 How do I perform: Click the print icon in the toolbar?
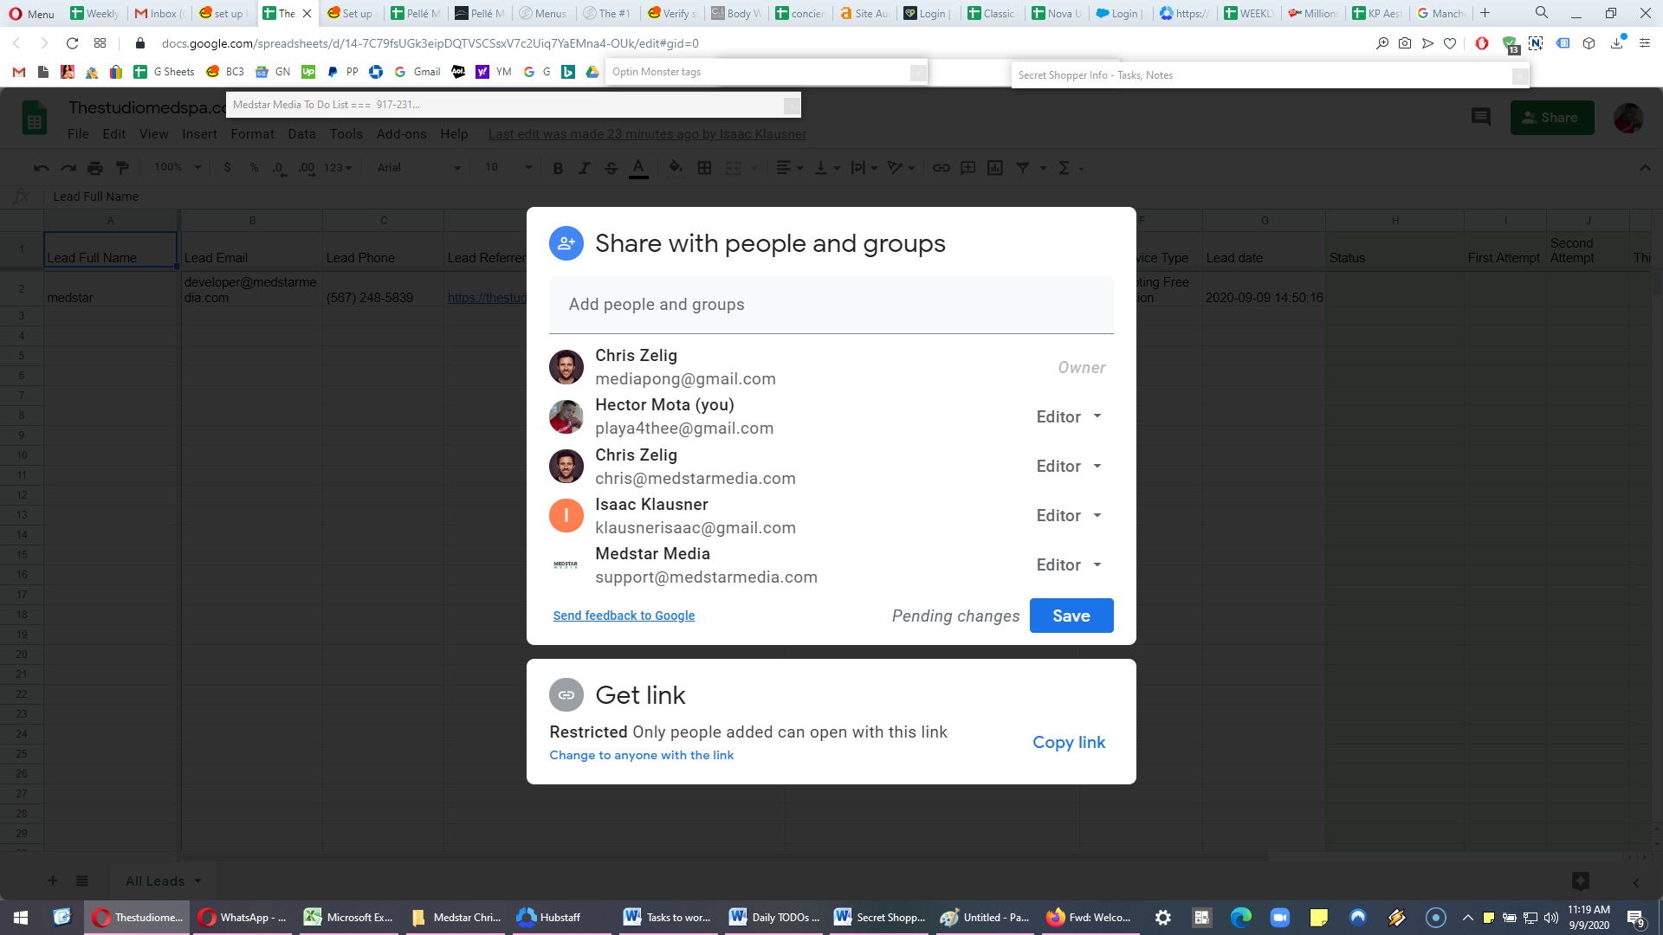[x=95, y=168]
